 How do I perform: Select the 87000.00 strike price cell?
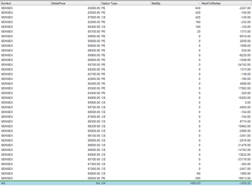(x=94, y=169)
